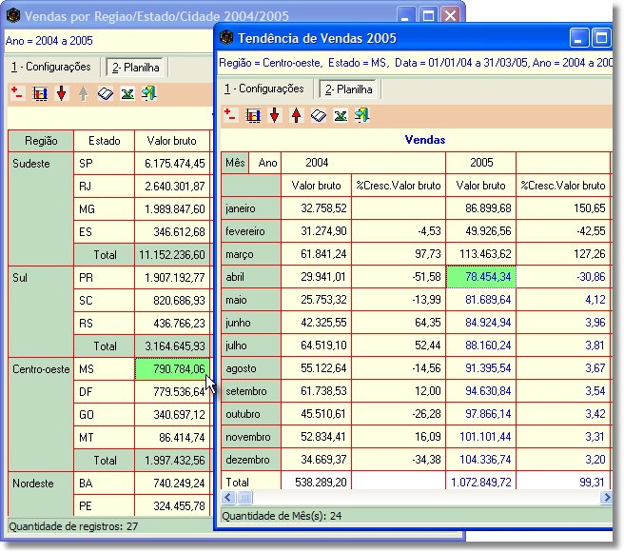Click the SP state cell
This screenshot has height=553, width=624.
[105, 164]
